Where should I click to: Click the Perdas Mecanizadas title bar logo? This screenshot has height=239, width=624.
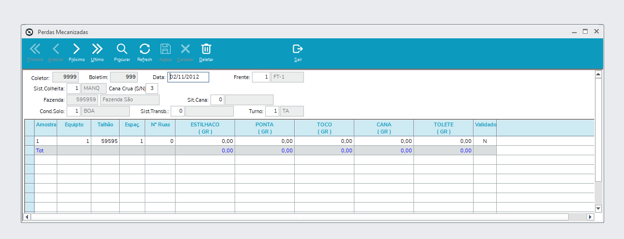[x=29, y=32]
